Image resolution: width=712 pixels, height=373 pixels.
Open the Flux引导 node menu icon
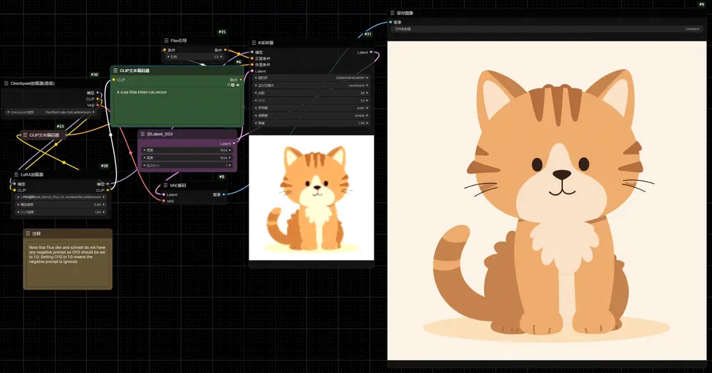click(166, 41)
